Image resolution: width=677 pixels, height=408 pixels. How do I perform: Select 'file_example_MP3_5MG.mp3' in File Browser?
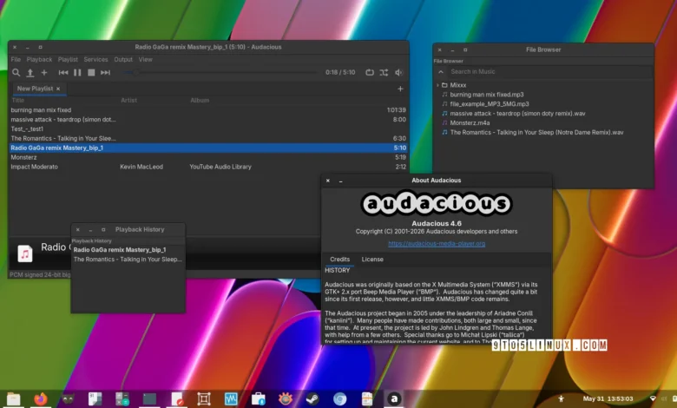pyautogui.click(x=490, y=104)
